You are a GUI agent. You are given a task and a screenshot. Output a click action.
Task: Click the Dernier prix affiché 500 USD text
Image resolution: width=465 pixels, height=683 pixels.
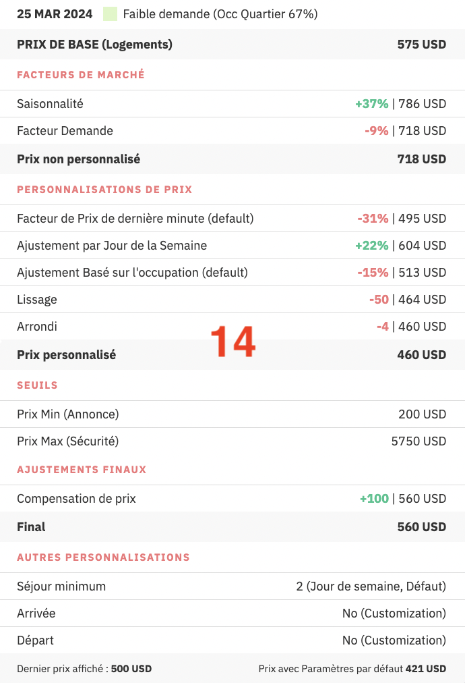[84, 669]
